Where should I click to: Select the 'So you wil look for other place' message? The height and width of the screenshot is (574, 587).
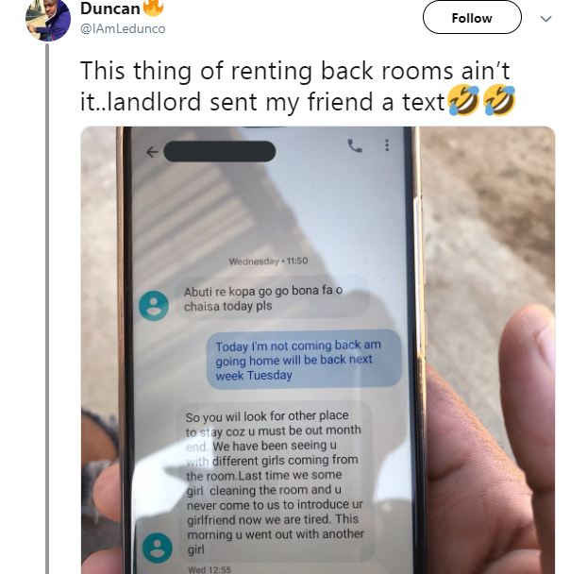(x=276, y=482)
